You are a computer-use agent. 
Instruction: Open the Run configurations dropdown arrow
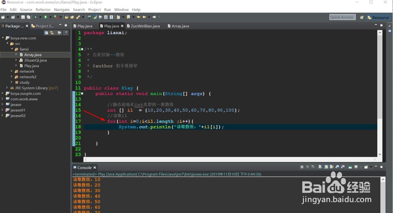50,17
